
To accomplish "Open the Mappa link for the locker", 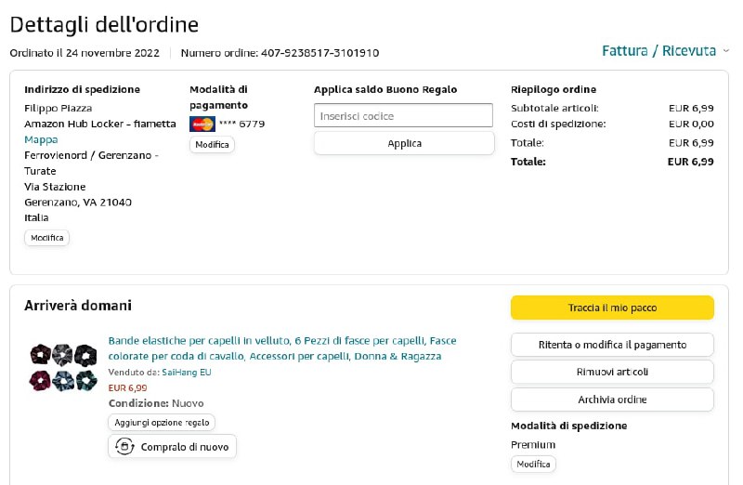I will tap(41, 139).
